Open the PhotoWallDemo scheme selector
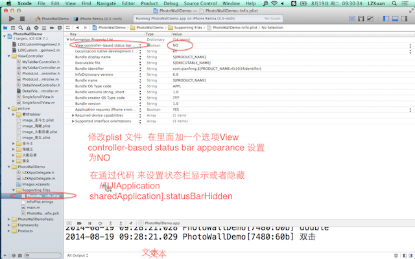 (52, 19)
